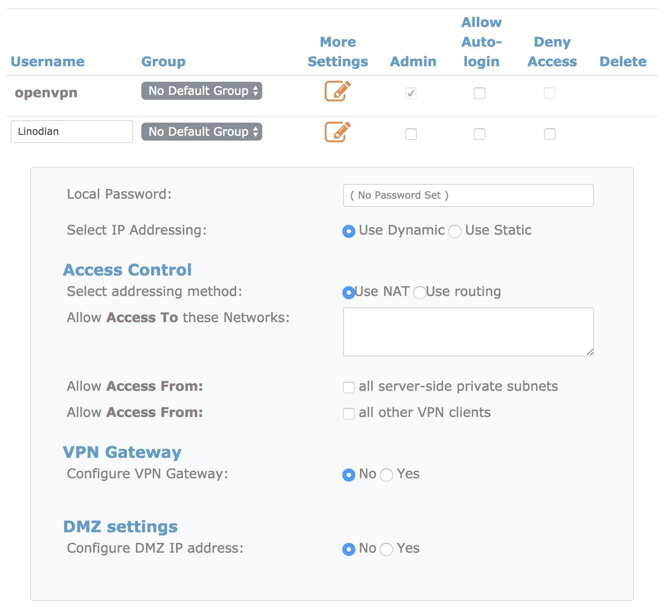
Task: Check access from all other VPN clients
Action: [349, 414]
